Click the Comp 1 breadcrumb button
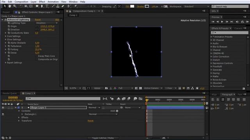Image resolution: width=250 pixels, height=140 pixels. (73, 15)
